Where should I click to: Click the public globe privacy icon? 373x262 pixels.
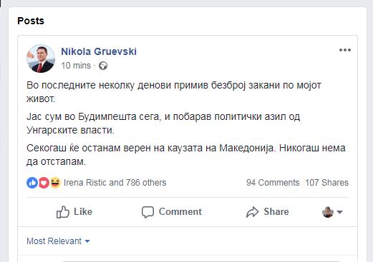pyautogui.click(x=103, y=66)
